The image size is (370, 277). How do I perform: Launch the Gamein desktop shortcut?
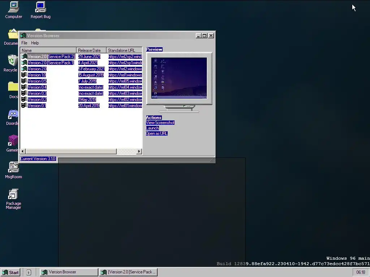pos(13,141)
